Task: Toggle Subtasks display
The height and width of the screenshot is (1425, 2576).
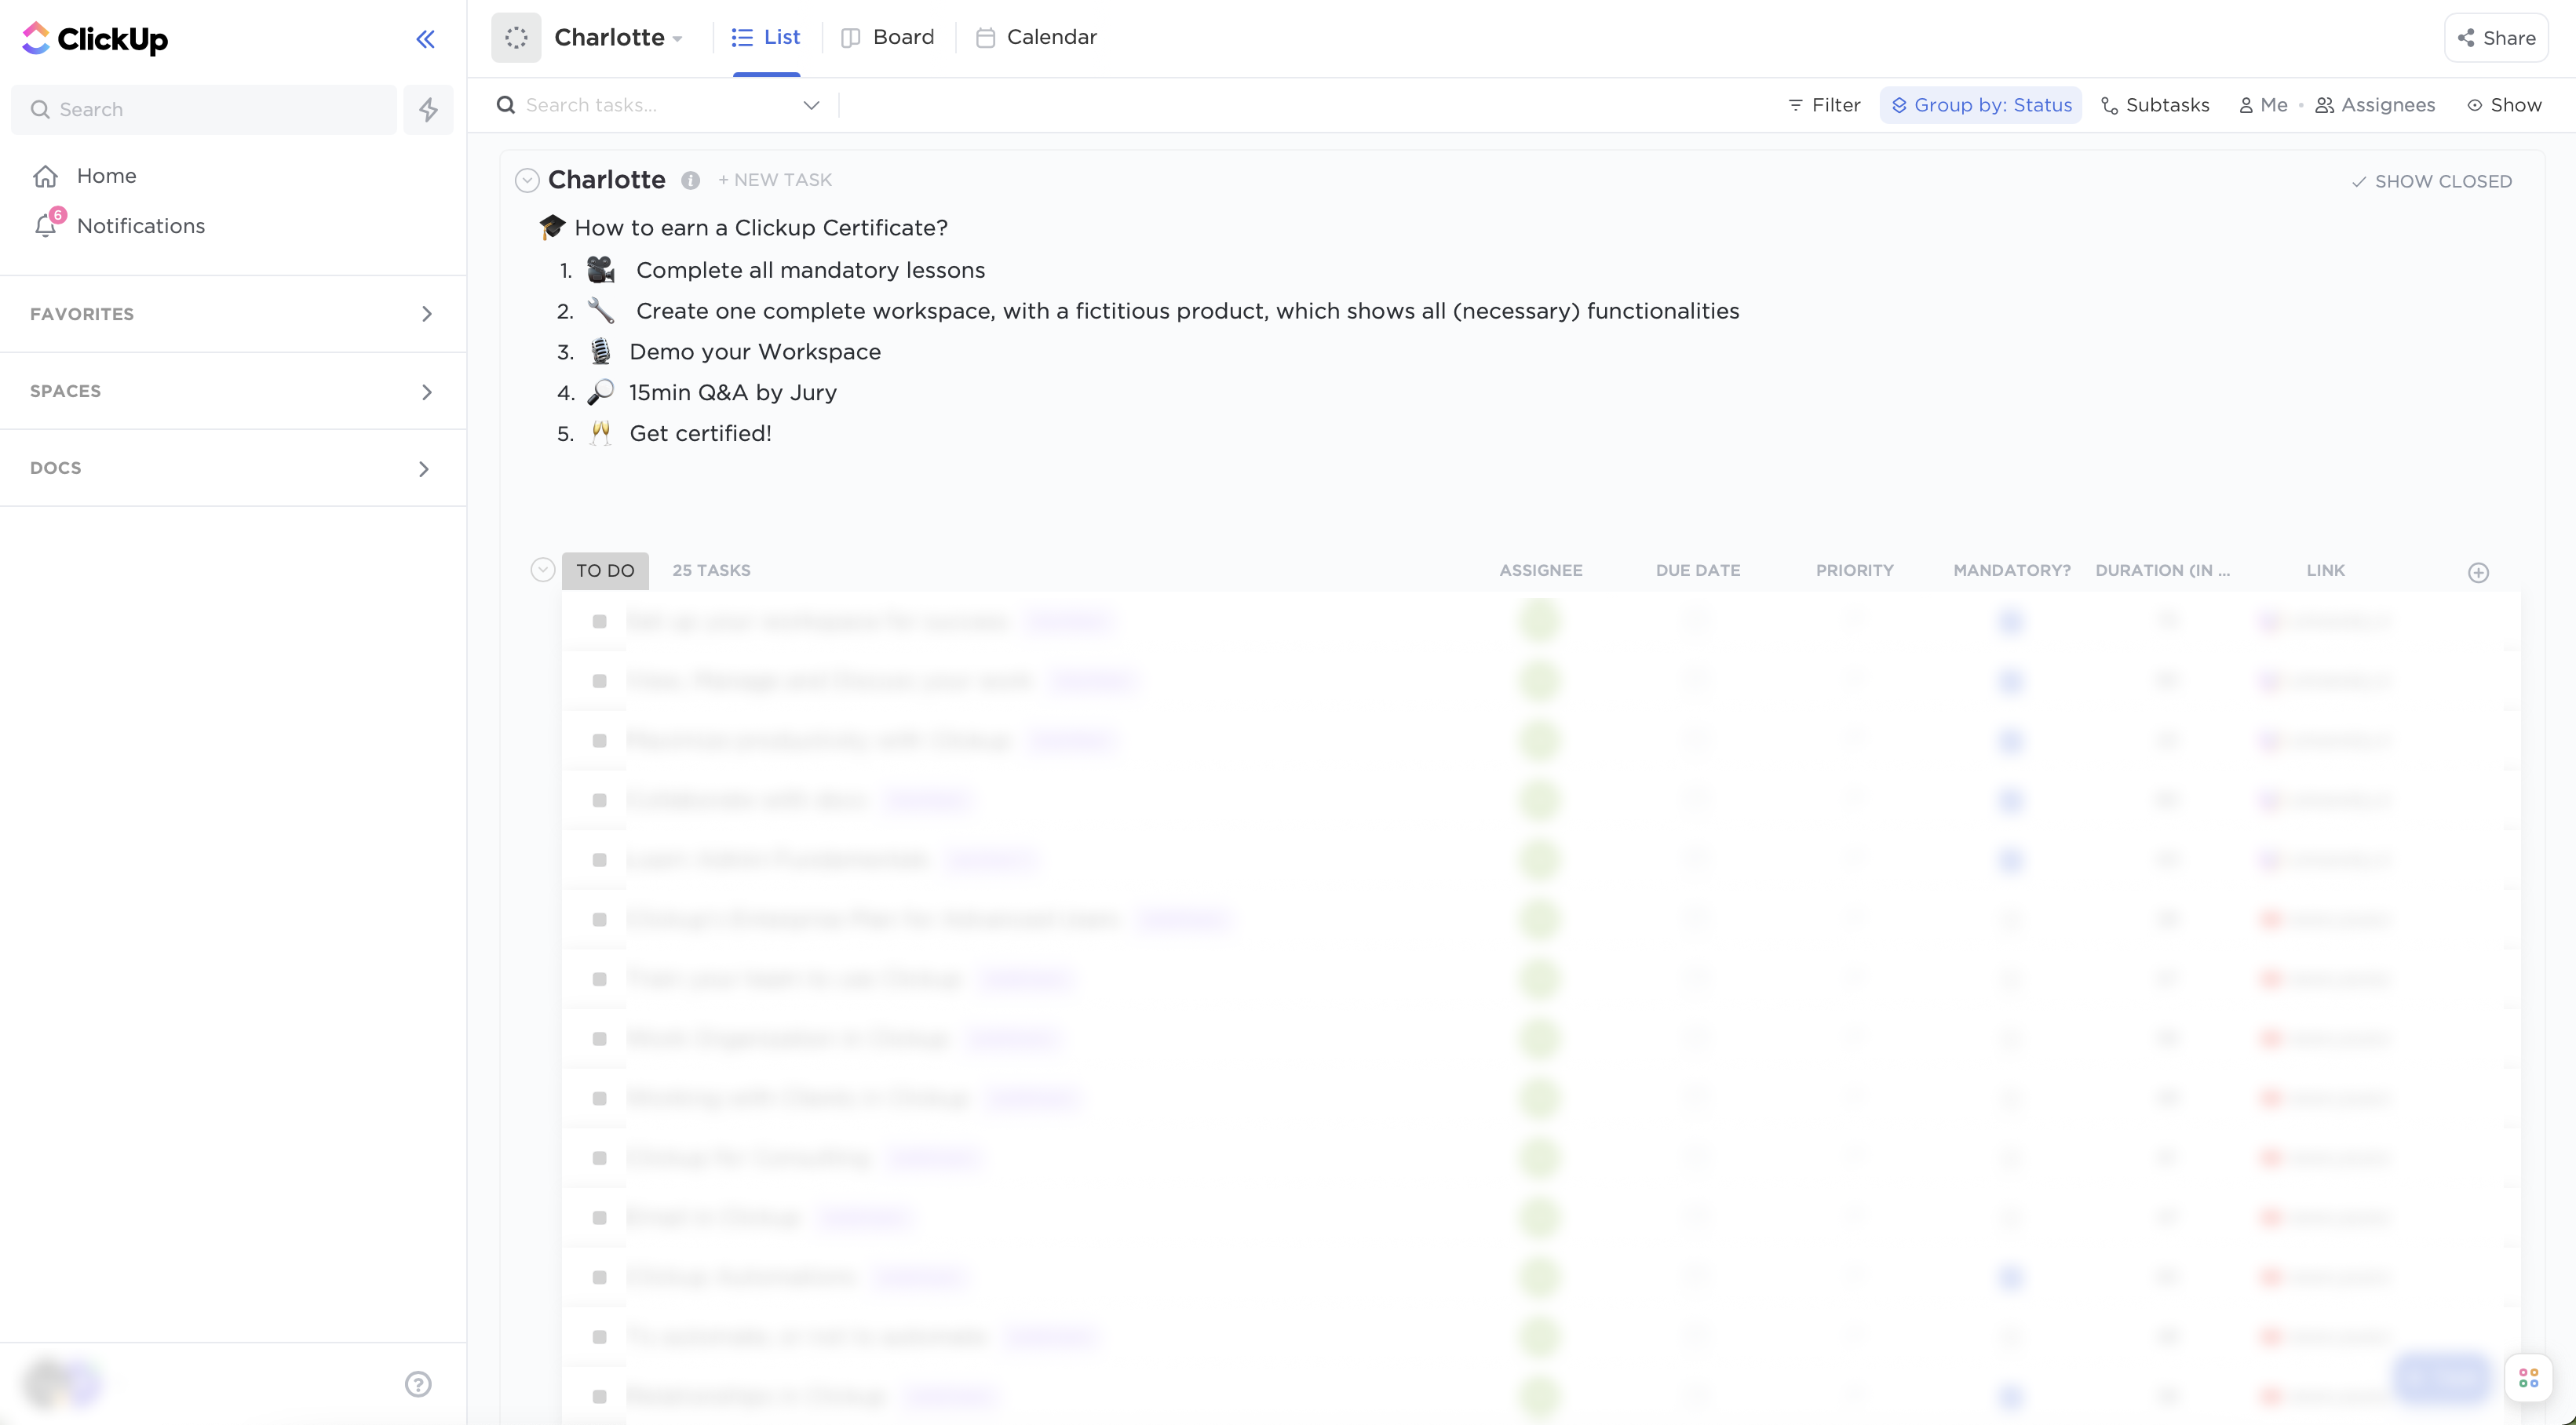Action: coord(2155,105)
